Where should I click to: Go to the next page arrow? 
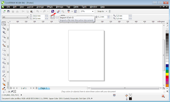coord(31,88)
